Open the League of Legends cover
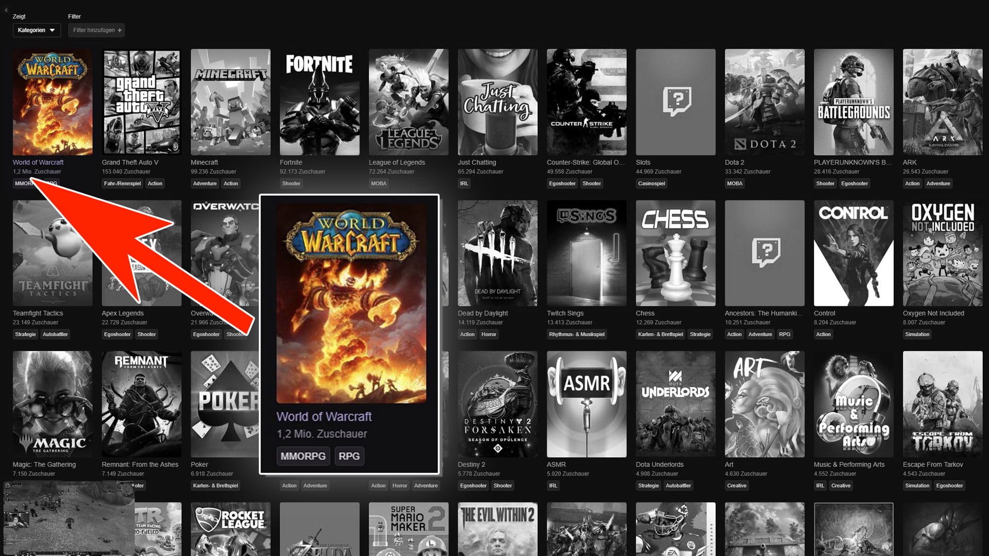The height and width of the screenshot is (556, 989). tap(409, 102)
